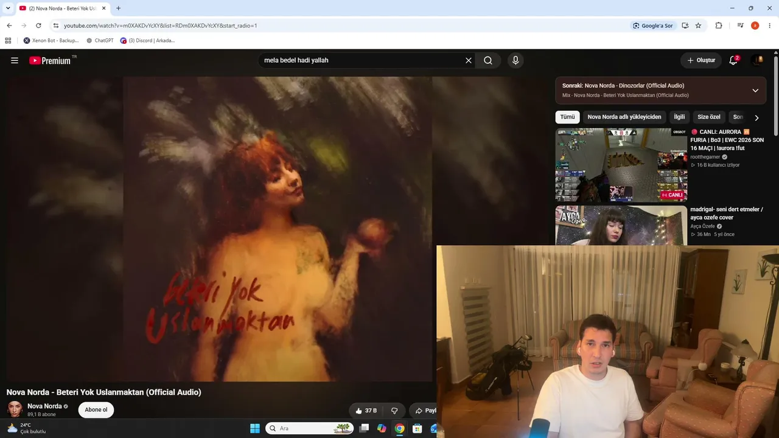Open the weather widget showing 24°C
779x438 pixels.
coord(26,428)
